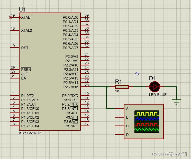The image size is (191, 159).
Task: Click the ground terminal symbol
Action: tap(176, 102)
